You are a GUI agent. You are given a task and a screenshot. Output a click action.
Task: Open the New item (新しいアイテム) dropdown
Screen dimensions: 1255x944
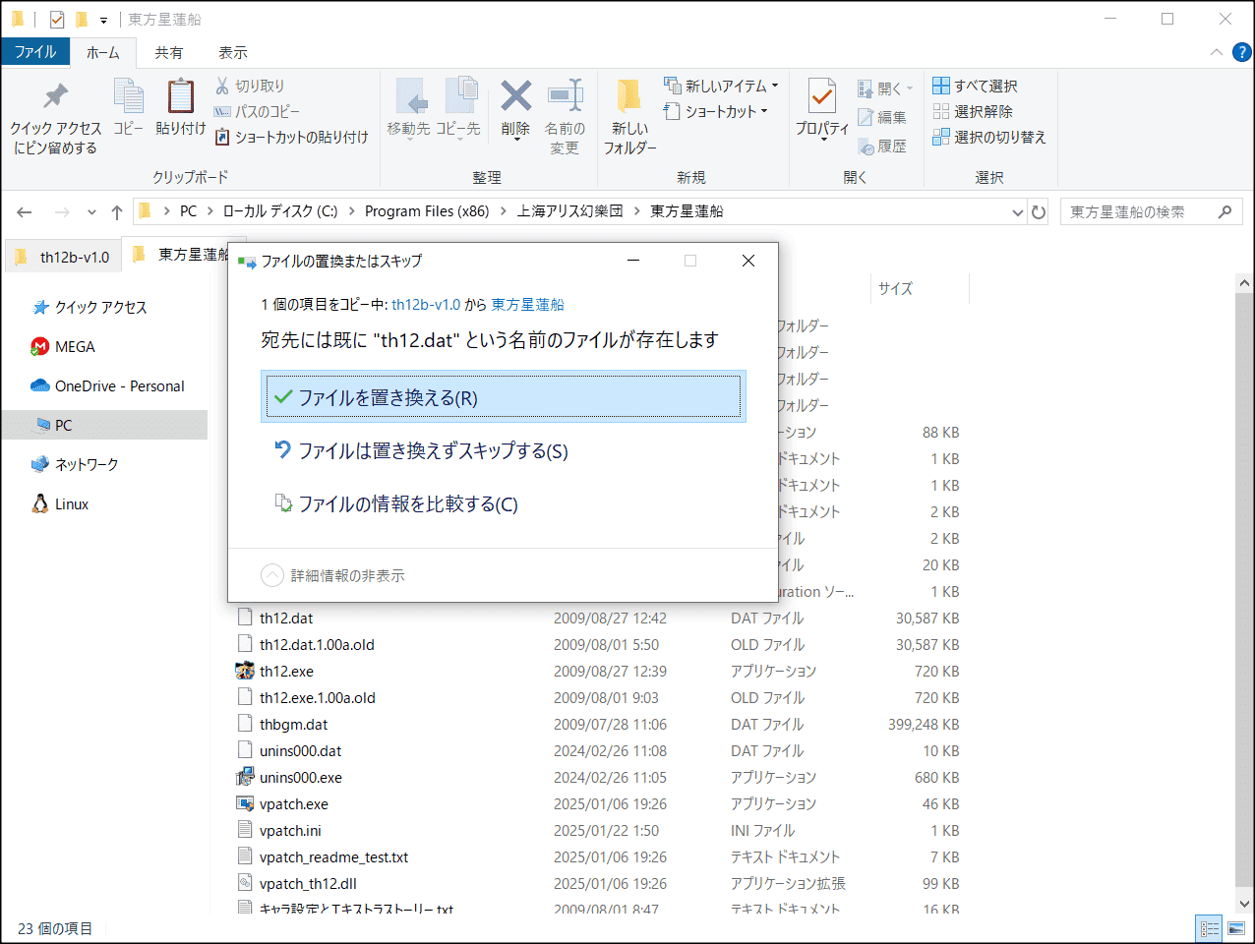[721, 86]
